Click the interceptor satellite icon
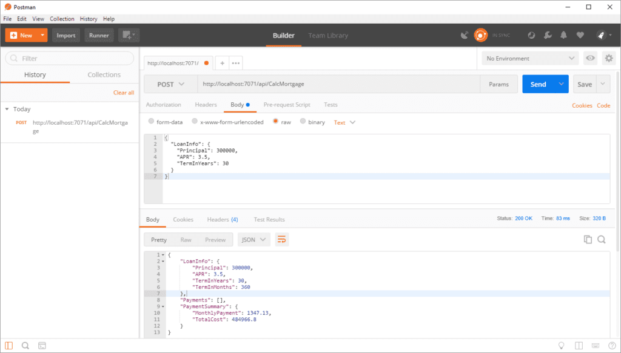 [x=465, y=35]
